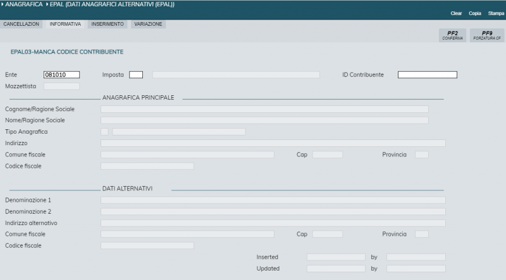Click ANAGRAFICA in the breadcrumb
The height and width of the screenshot is (280, 506).
23,4
